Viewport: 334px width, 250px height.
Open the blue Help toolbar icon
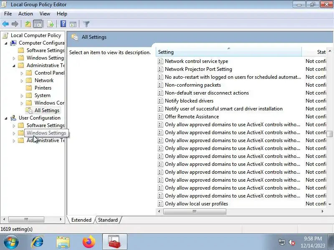coord(63,24)
